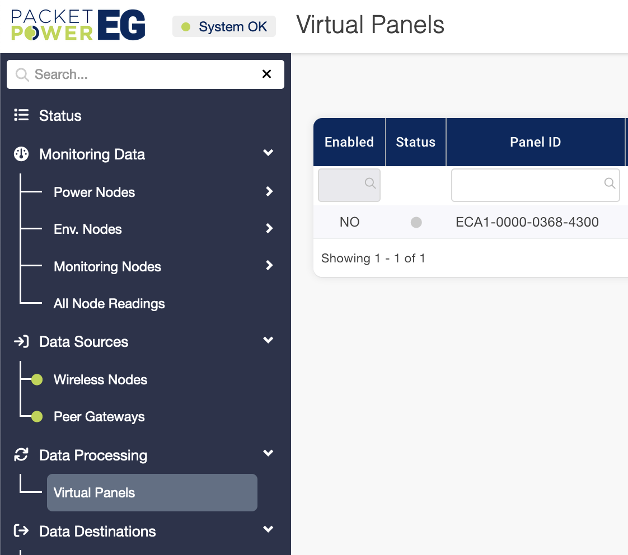Select panel ECA1-0000-0368-4300

(527, 223)
